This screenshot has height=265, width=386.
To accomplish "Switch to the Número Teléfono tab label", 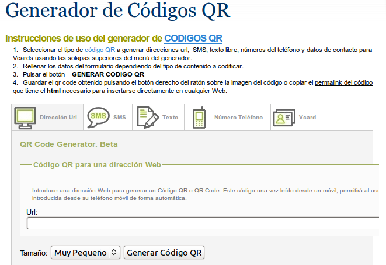I will tap(238, 118).
